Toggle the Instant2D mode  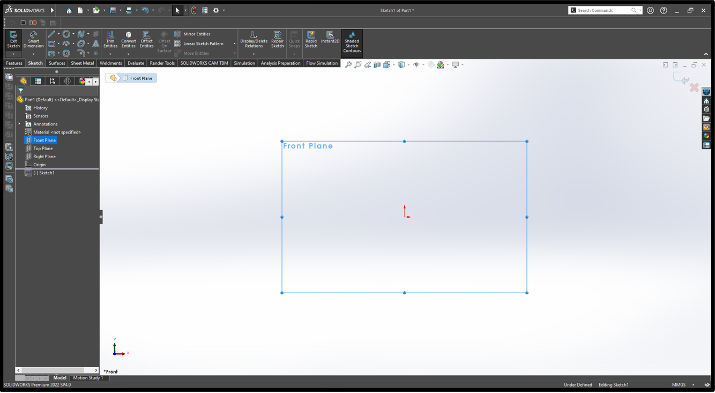pos(330,37)
